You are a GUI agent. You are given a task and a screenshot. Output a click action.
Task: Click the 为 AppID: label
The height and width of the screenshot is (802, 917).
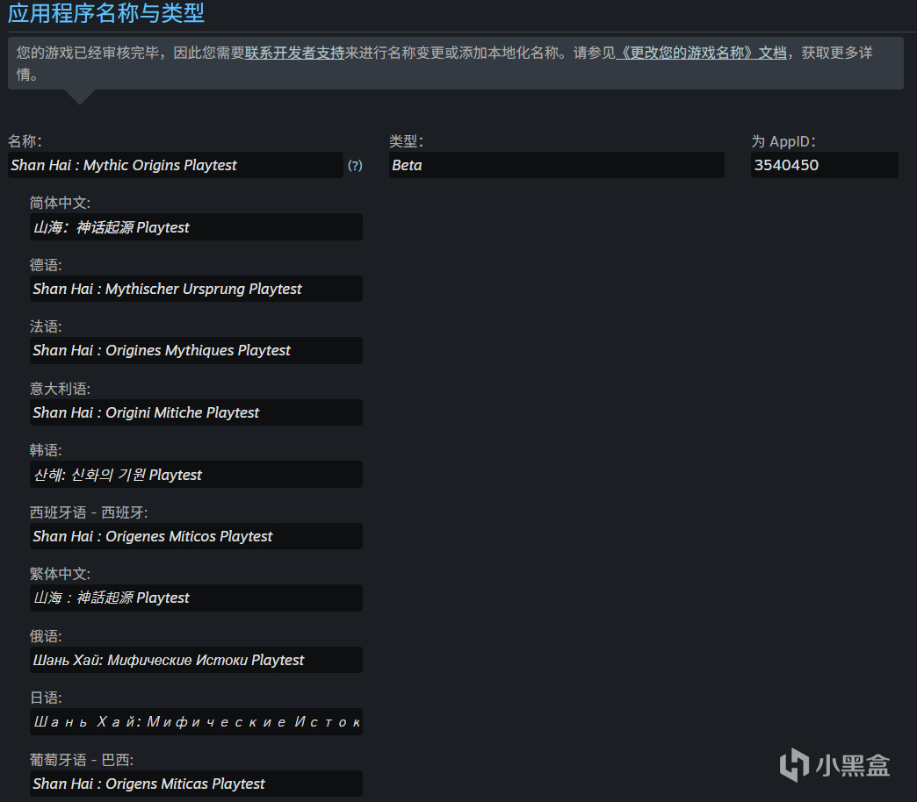point(783,141)
